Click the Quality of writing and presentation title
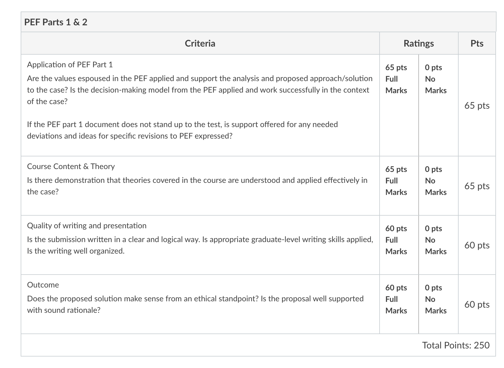Image resolution: width=504 pixels, height=368 pixels. [x=87, y=226]
